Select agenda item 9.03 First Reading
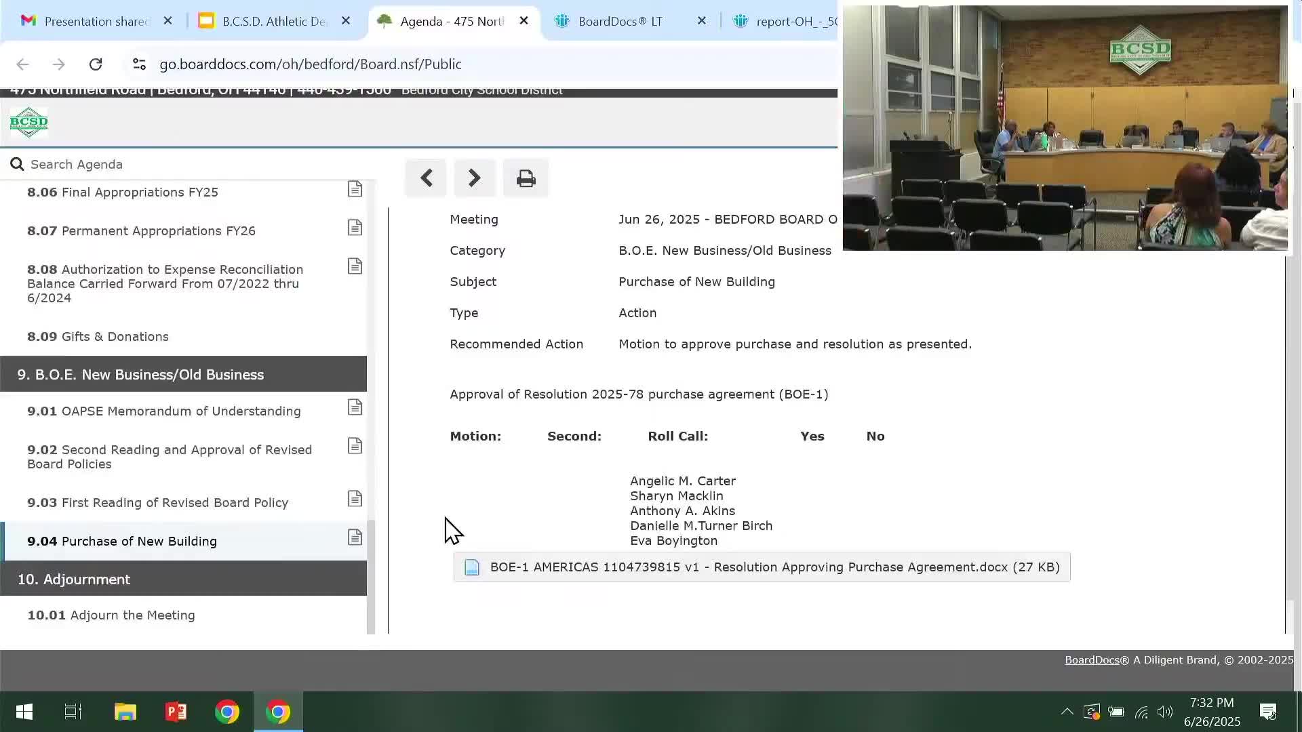Viewport: 1302px width, 732px height. click(157, 502)
